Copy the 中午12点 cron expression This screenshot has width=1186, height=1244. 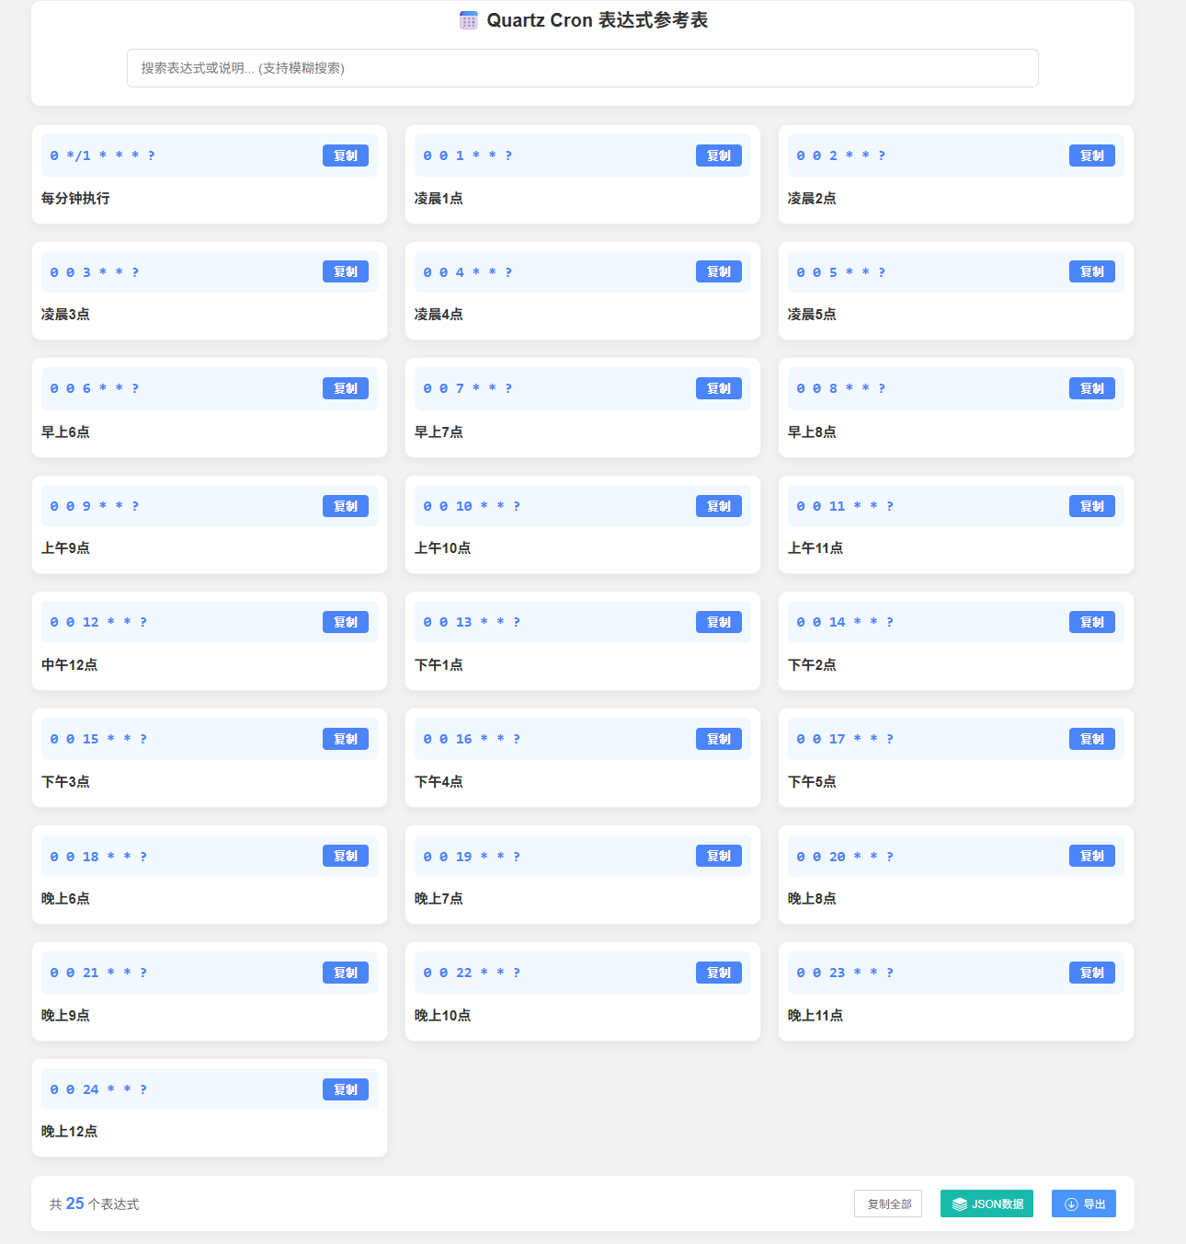[x=346, y=622]
